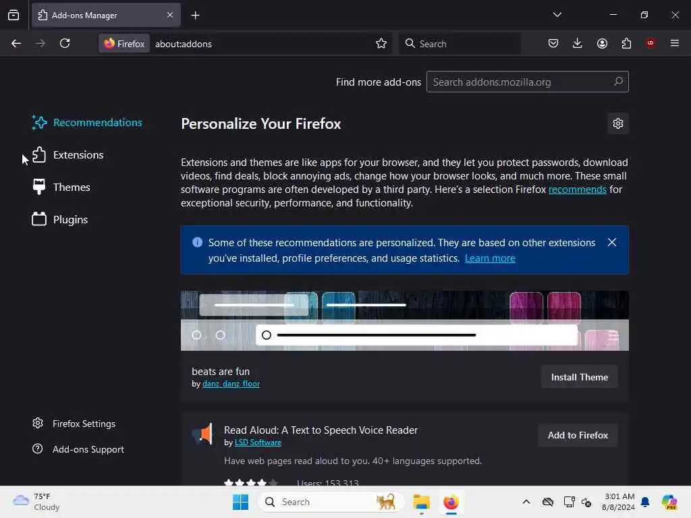Open the Firefox account menu
The width and height of the screenshot is (691, 518).
click(602, 43)
